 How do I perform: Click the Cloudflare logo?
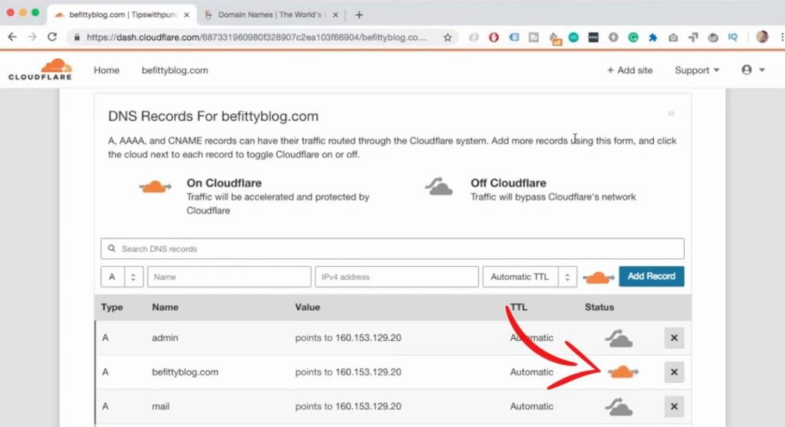(40, 70)
